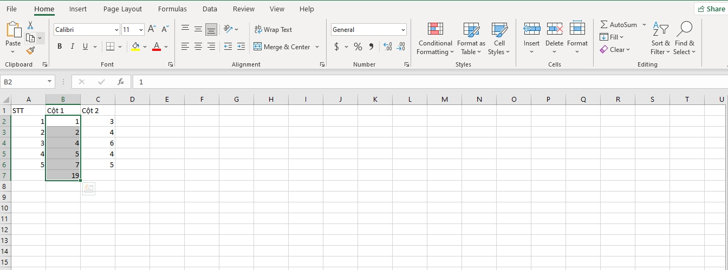Select the Format Painter brush

click(30, 50)
